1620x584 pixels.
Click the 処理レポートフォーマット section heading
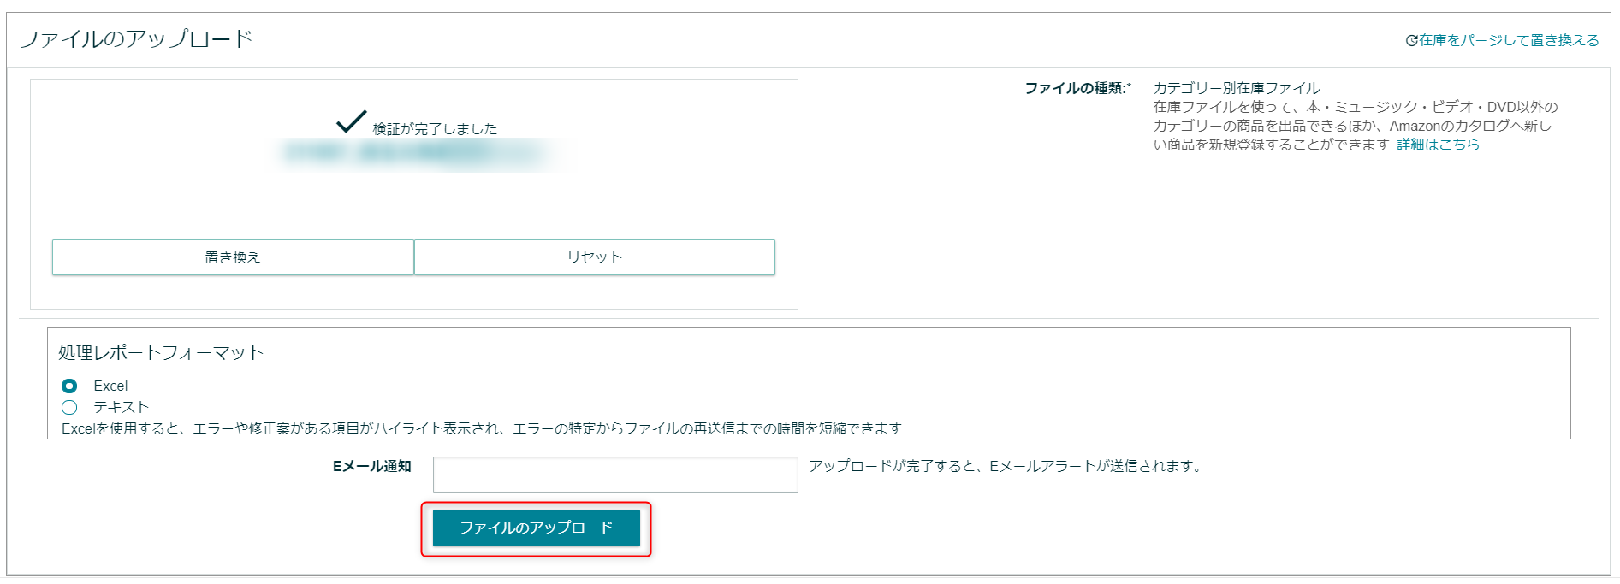[x=161, y=352]
